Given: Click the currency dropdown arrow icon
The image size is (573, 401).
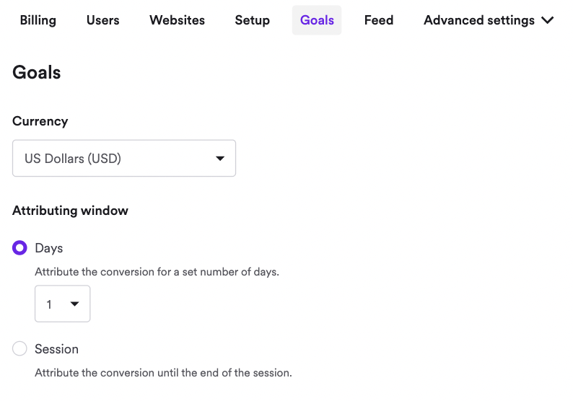Looking at the screenshot, I should [x=220, y=158].
